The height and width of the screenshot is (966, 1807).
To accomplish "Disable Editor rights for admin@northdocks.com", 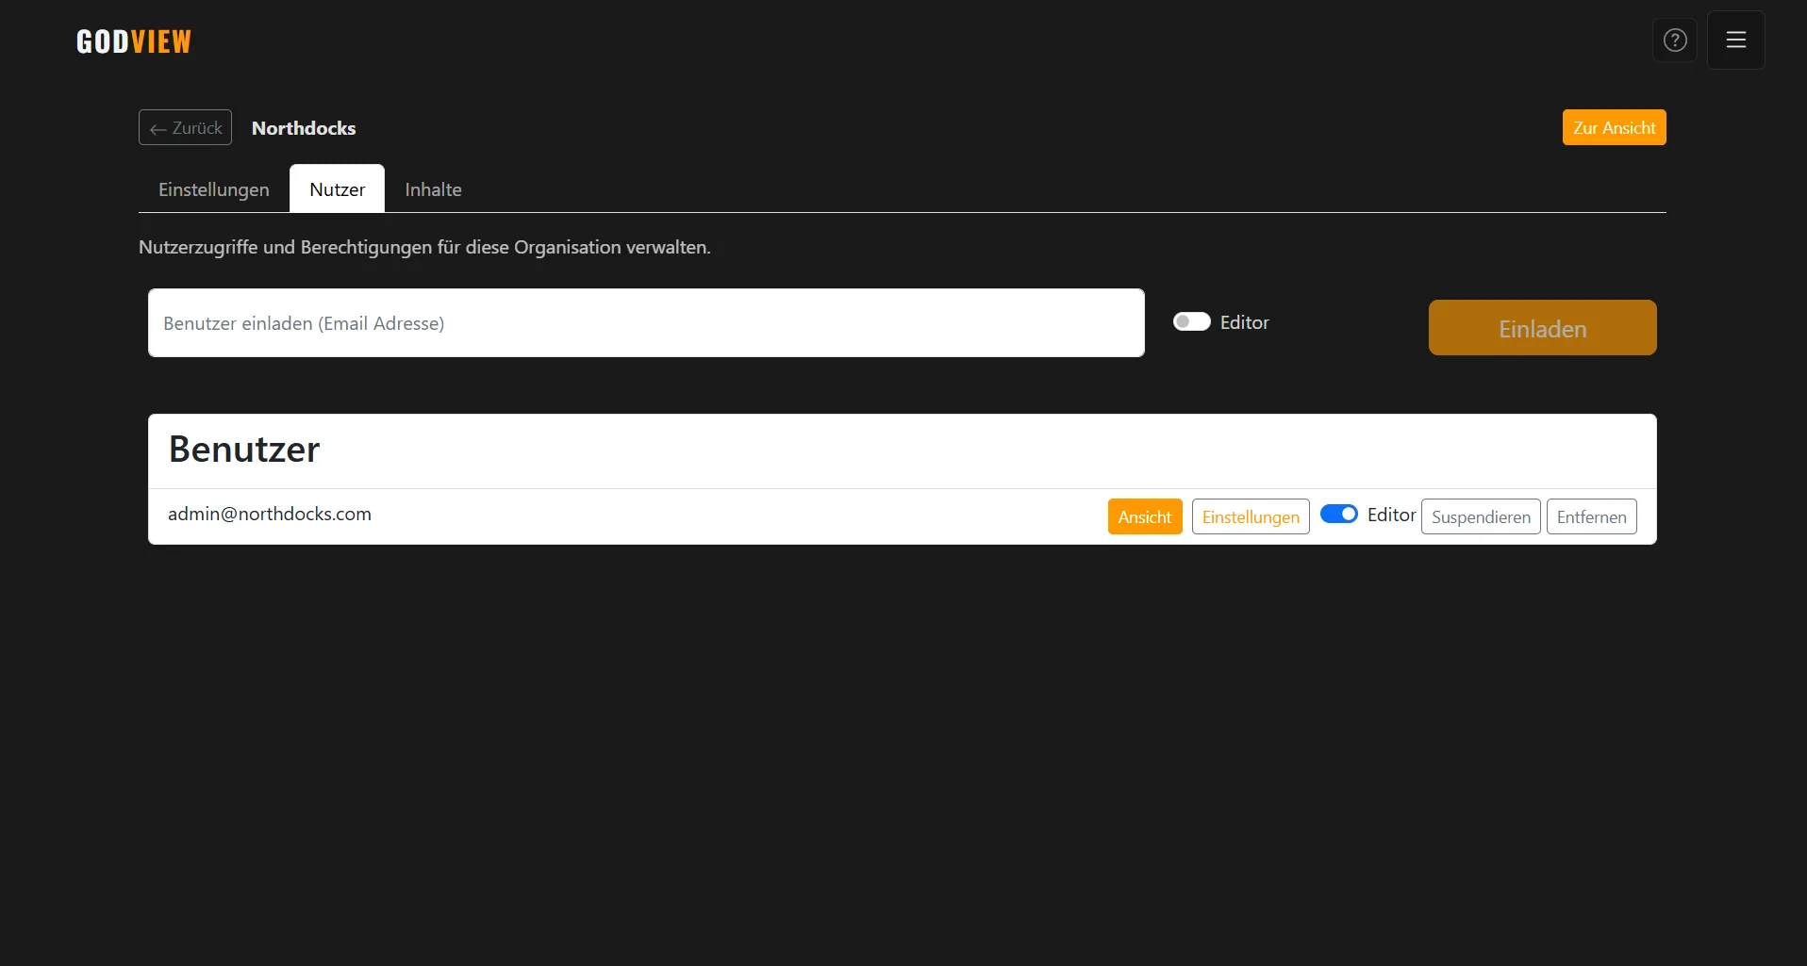I will 1339,514.
